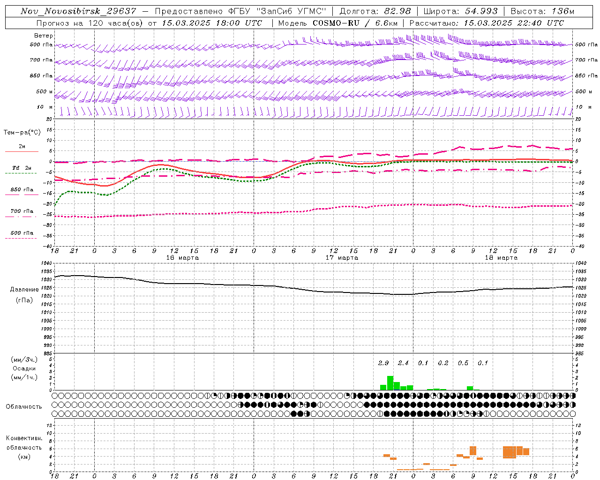The width and height of the screenshot is (600, 480).
Task: Click the elevation text "Высота: 136м"
Action: coord(542,11)
